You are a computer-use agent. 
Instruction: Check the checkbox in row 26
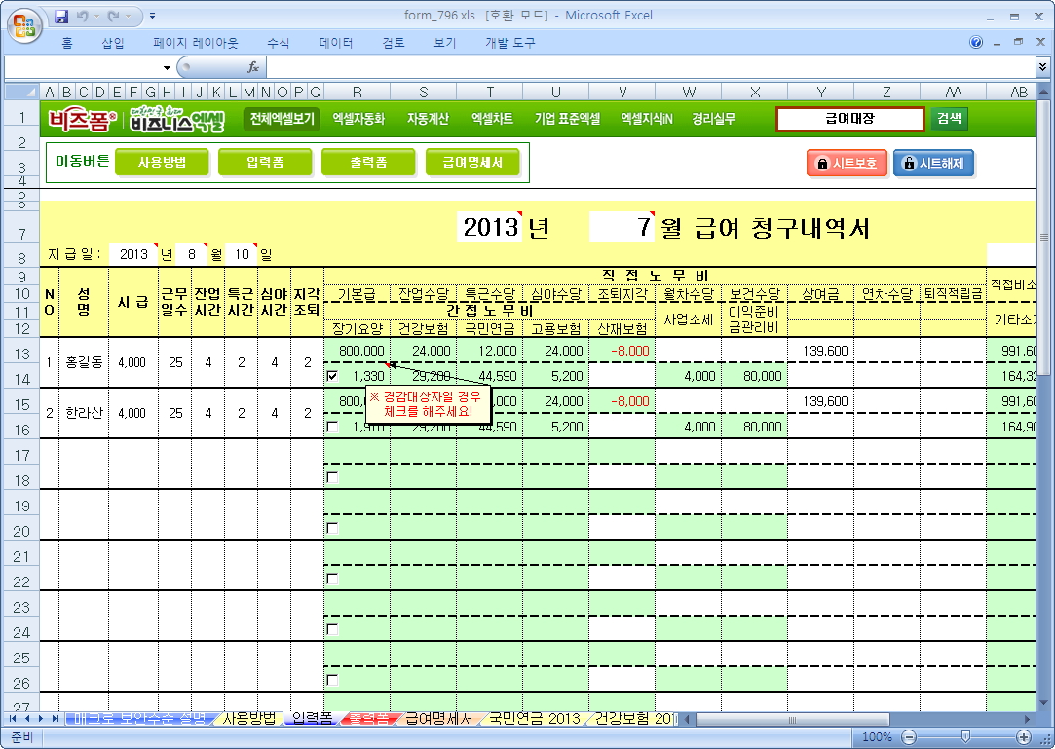pyautogui.click(x=332, y=680)
